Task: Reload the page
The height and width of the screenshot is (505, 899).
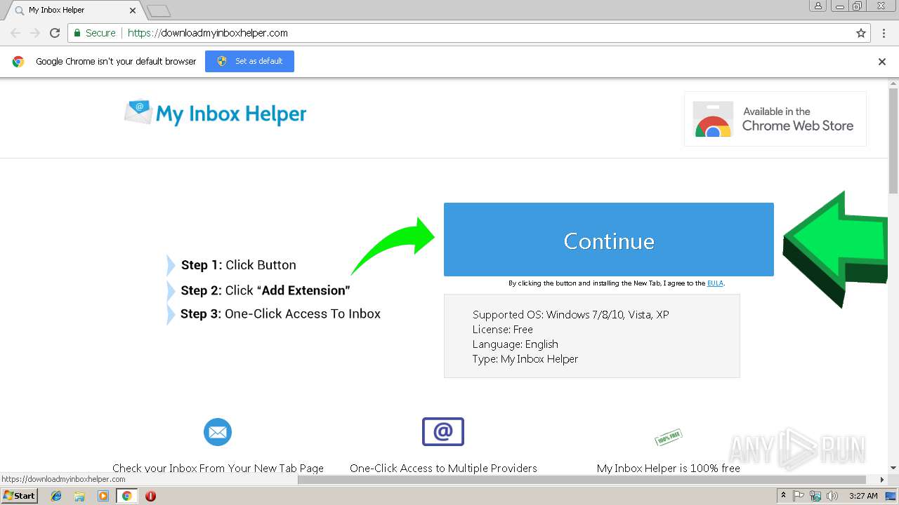Action: click(55, 33)
